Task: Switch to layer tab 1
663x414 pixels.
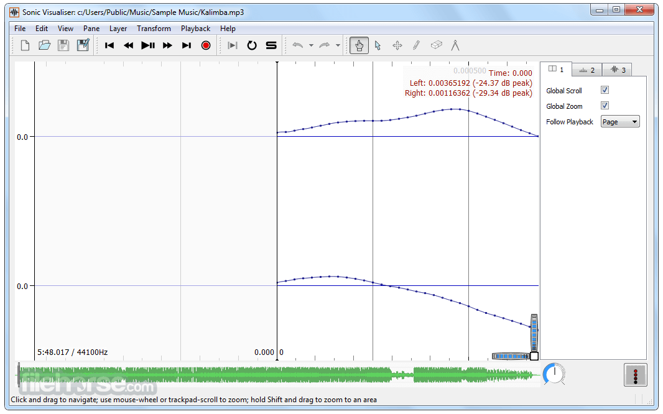Action: 556,69
